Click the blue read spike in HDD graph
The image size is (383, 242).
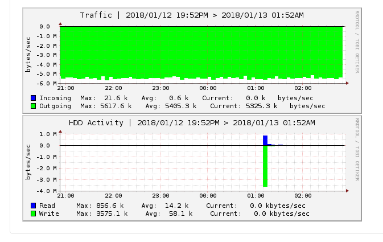click(x=265, y=141)
